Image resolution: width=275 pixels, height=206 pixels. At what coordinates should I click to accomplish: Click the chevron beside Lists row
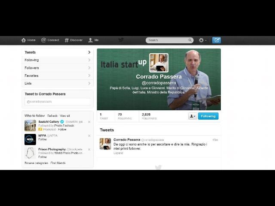tap(89, 83)
